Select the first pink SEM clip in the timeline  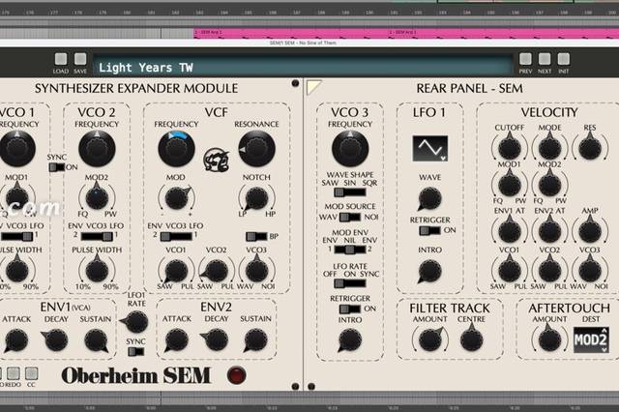[290, 32]
